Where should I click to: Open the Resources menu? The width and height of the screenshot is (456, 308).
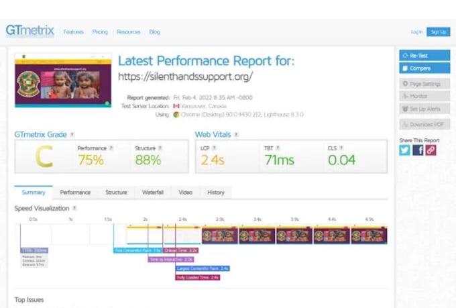click(129, 32)
